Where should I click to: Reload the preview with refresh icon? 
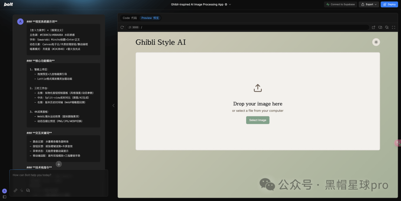(122, 27)
